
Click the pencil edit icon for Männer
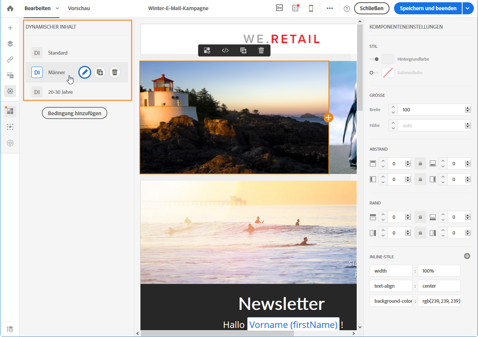85,72
